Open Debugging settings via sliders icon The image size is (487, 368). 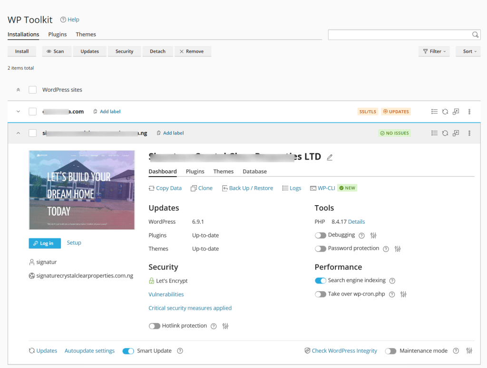[x=373, y=235]
